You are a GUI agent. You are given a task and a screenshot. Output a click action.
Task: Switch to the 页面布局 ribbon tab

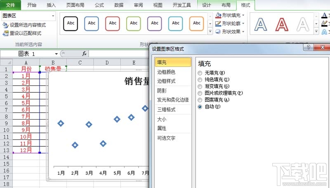click(75, 5)
